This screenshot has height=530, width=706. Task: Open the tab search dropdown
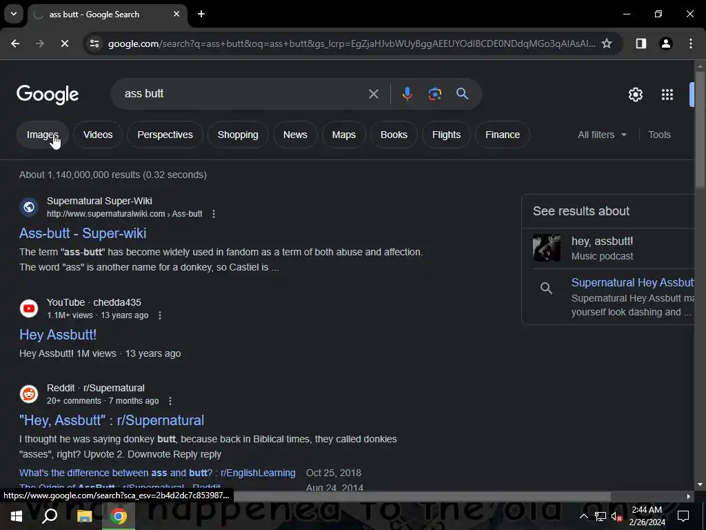14,14
